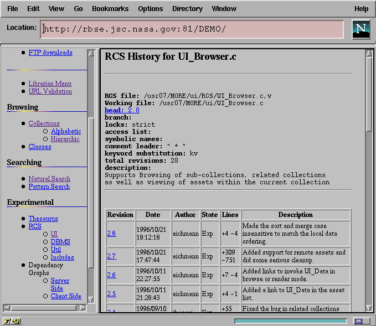Open the mail envelope icon

click(x=359, y=321)
